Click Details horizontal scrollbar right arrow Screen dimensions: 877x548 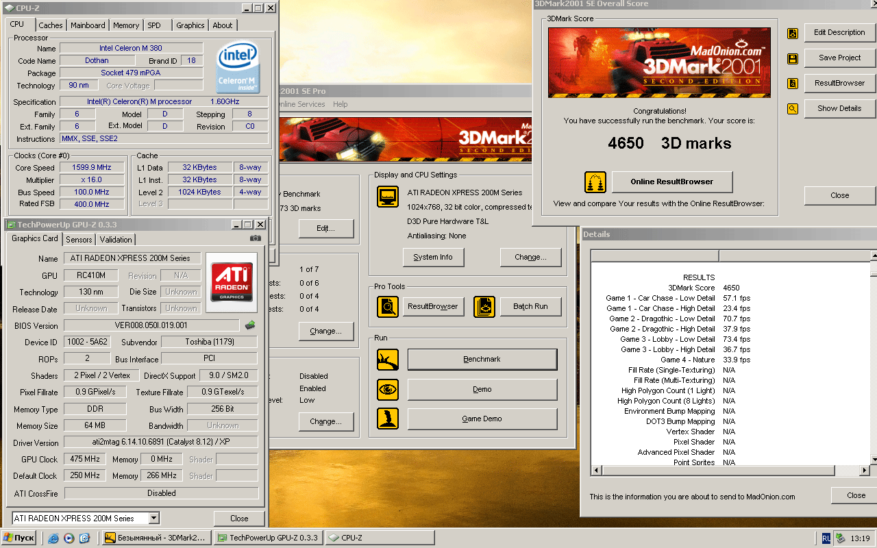tap(865, 470)
